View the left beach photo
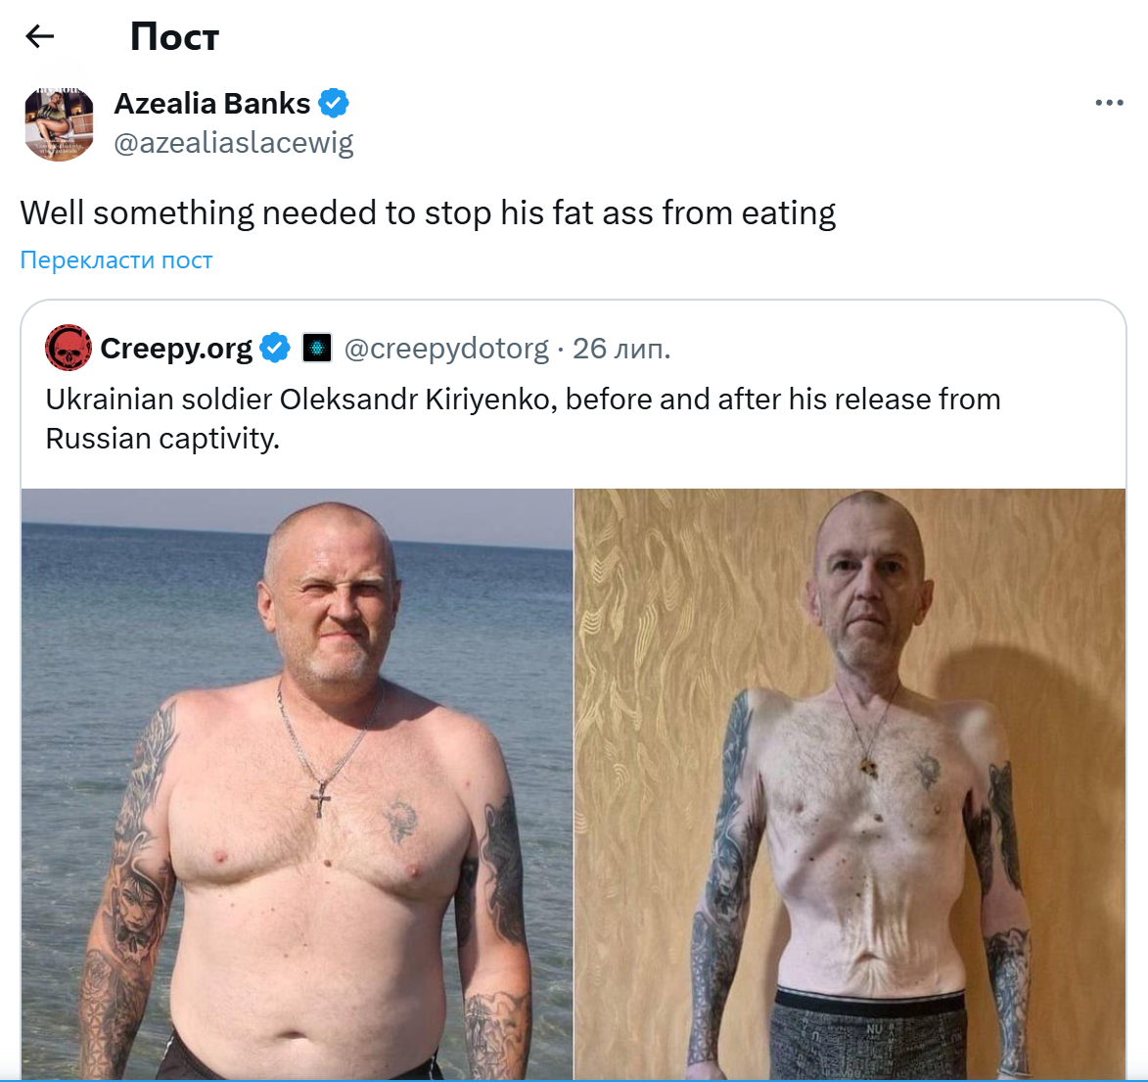 point(298,784)
